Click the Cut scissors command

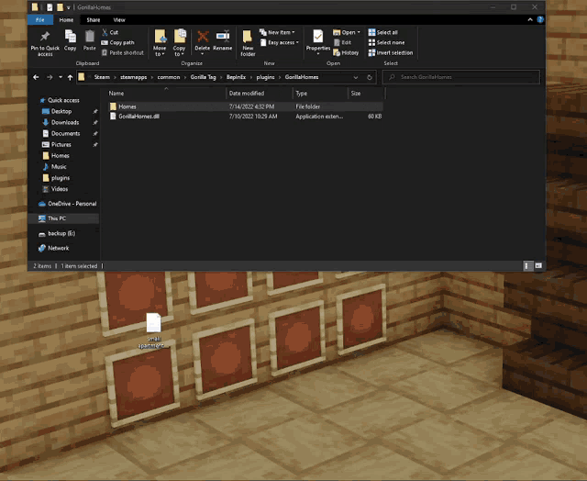(110, 32)
